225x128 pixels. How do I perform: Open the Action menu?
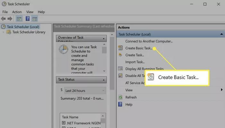pos(17,12)
